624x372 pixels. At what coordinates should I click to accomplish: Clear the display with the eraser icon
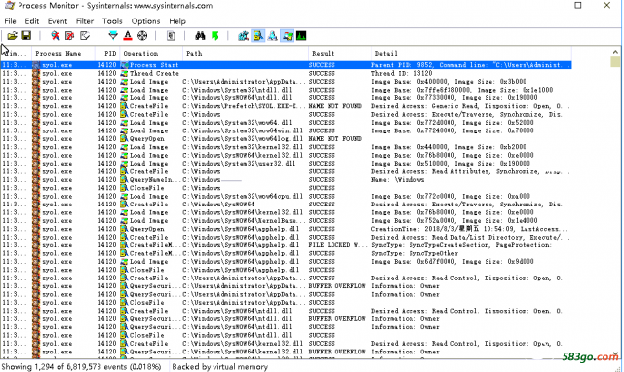click(85, 36)
